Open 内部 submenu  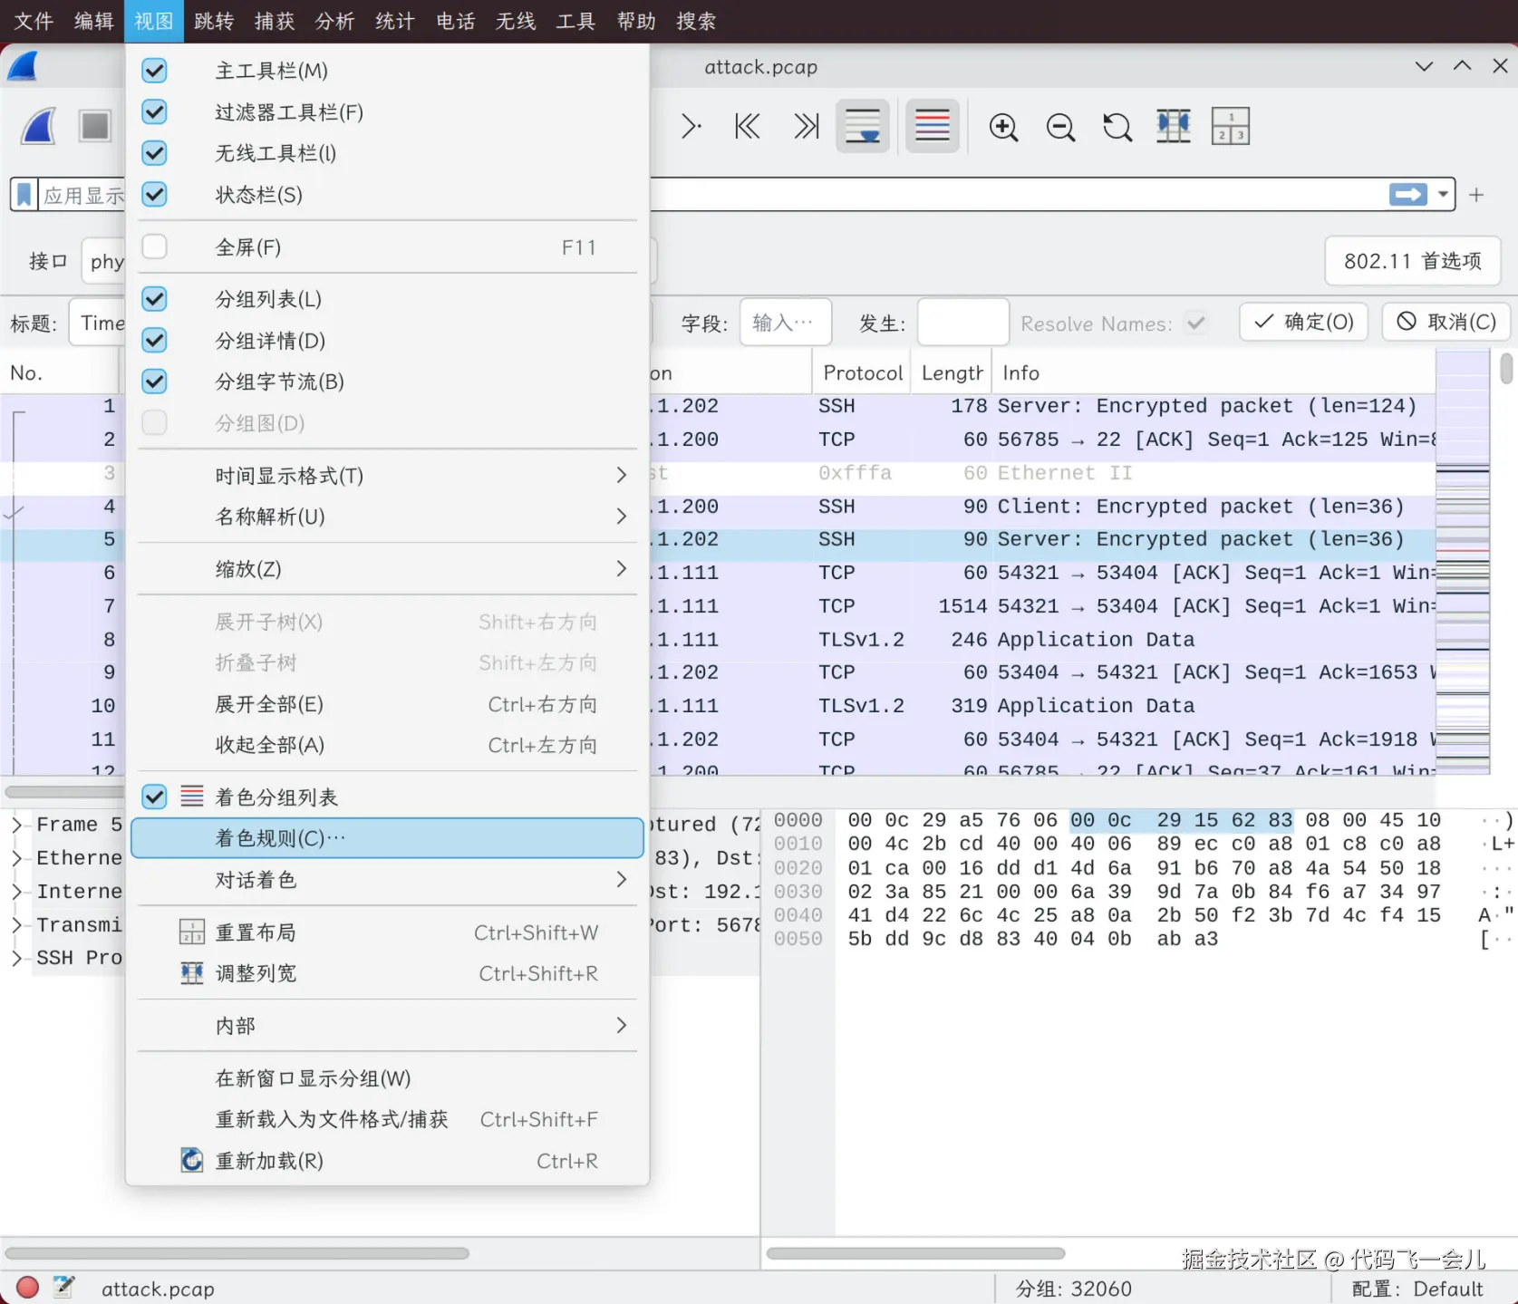click(x=387, y=1026)
